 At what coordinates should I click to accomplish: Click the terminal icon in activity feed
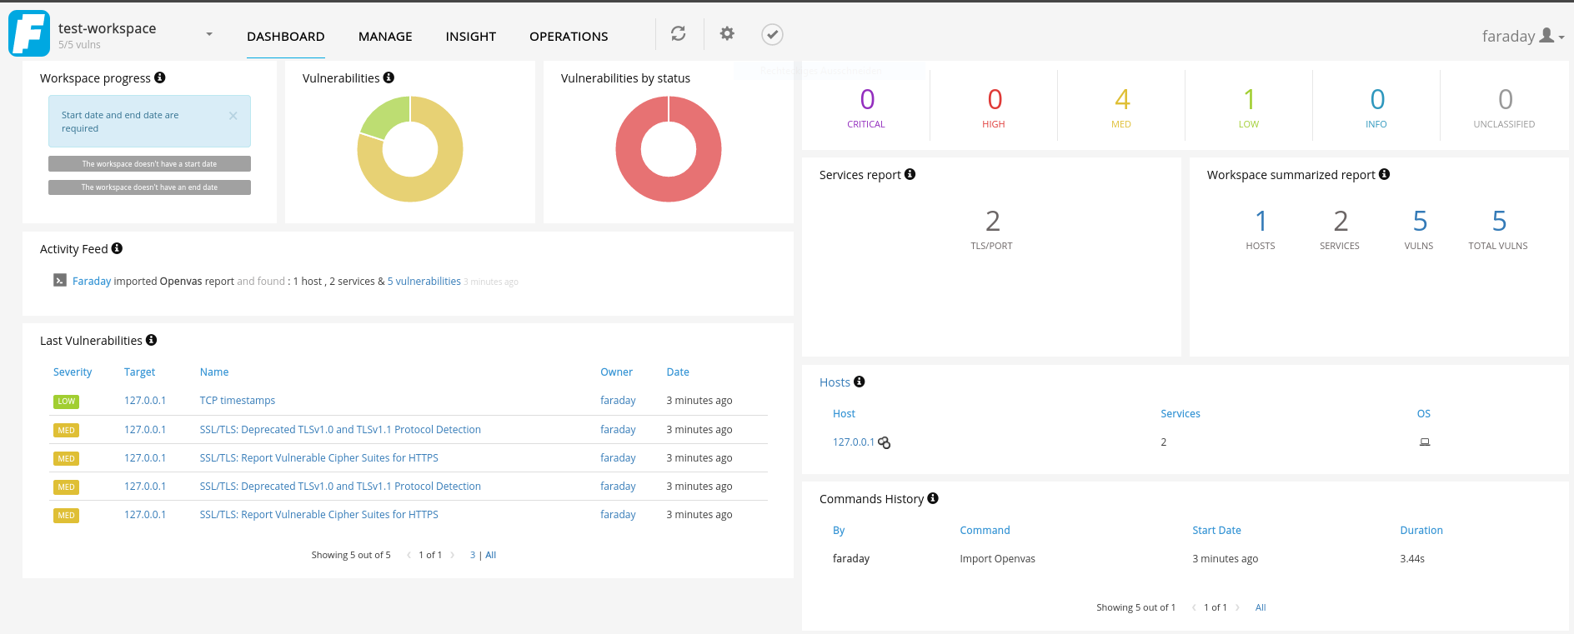pos(60,280)
